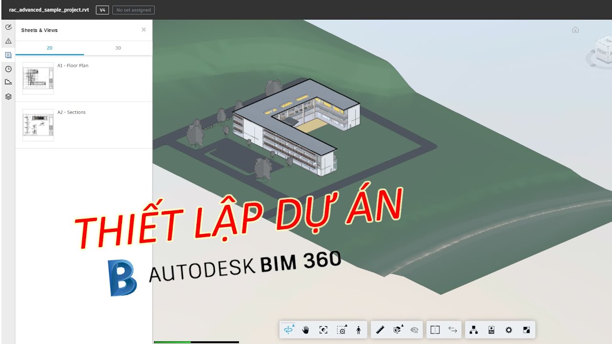Toggle the split view tool
Viewport: 612px width, 344px height.
click(435, 330)
